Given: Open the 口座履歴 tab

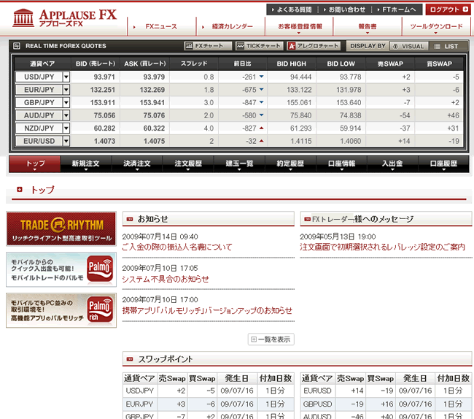Looking at the screenshot, I should coord(444,164).
